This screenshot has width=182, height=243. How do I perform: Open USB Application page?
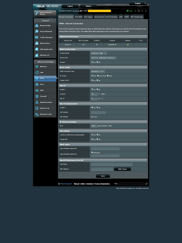coord(45,49)
